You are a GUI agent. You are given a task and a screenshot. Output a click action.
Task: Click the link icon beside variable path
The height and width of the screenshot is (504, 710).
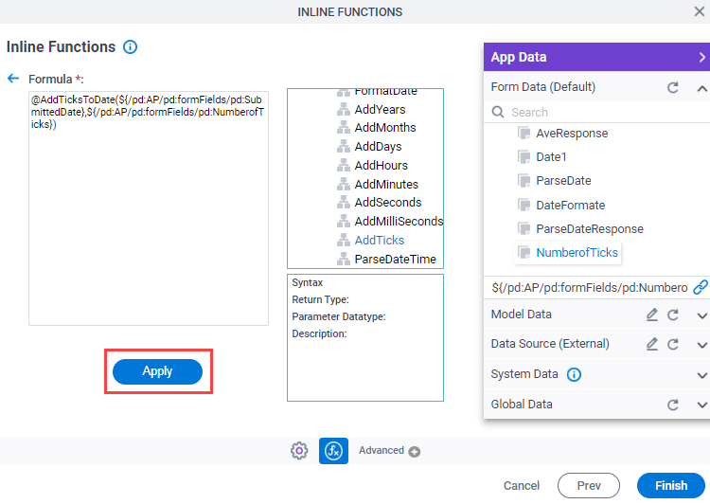click(x=700, y=287)
